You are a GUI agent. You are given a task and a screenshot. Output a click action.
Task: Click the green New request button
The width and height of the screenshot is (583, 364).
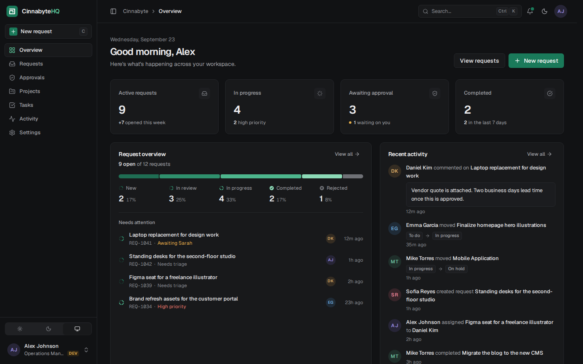click(x=536, y=61)
